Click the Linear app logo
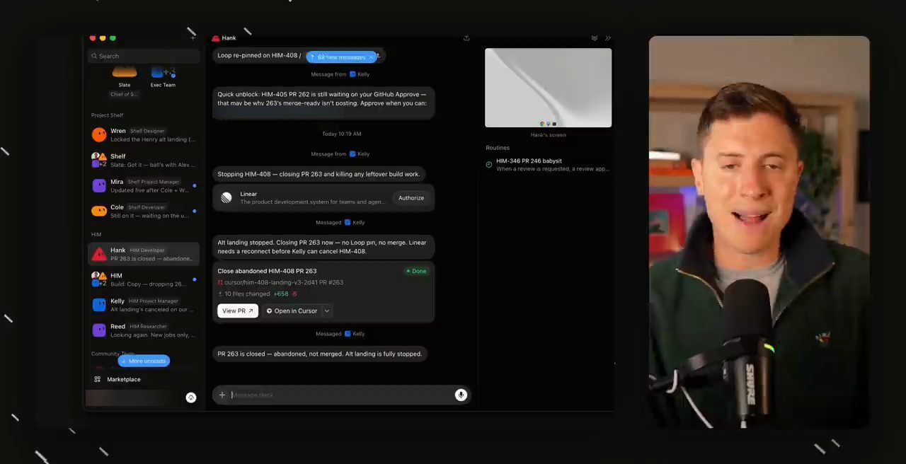The height and width of the screenshot is (464, 906). click(226, 198)
